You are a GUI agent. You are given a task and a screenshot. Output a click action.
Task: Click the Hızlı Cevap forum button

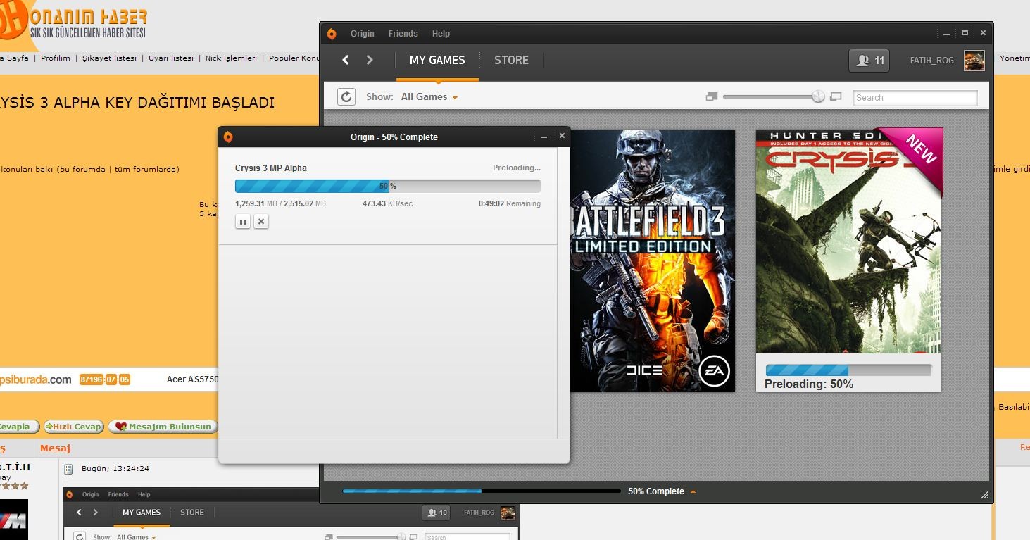click(74, 427)
